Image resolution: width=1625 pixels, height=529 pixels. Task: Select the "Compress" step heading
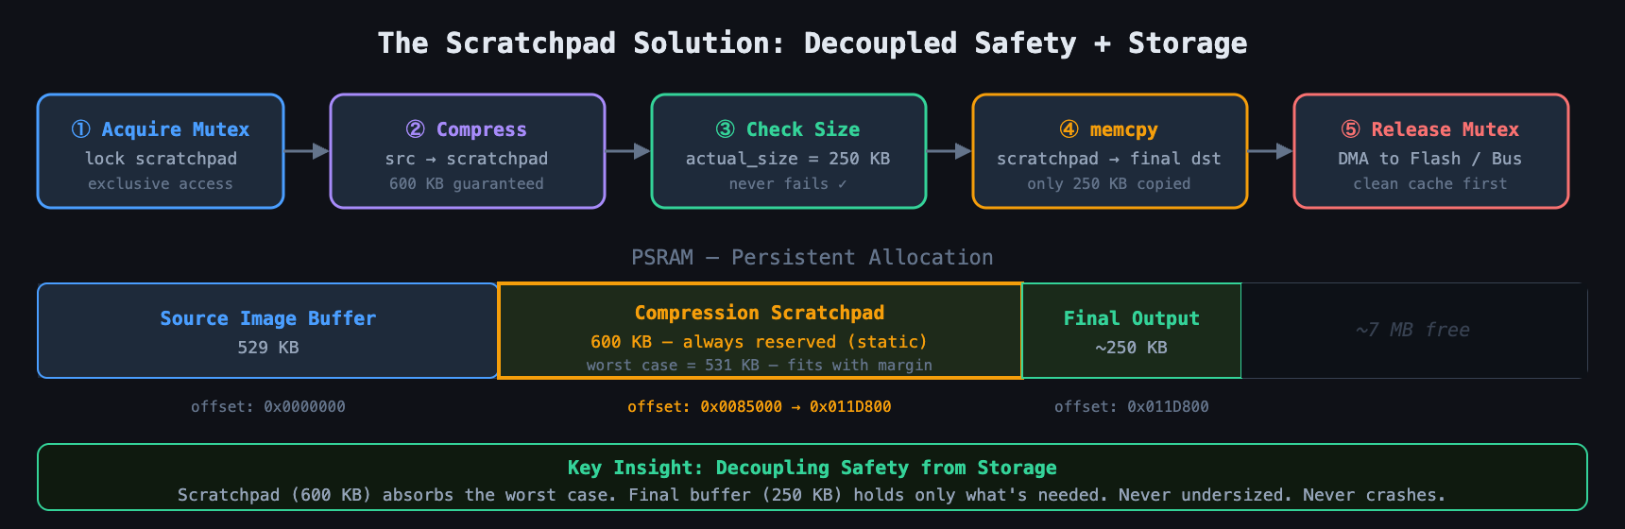tap(481, 129)
